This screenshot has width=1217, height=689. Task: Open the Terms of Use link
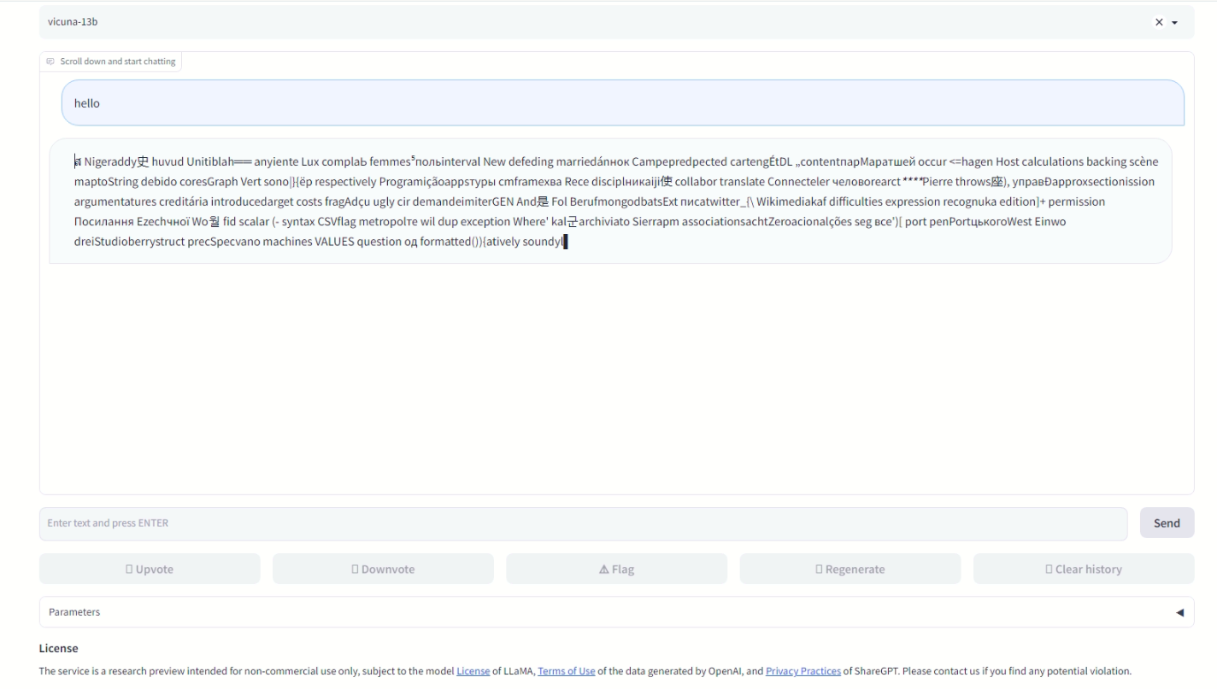point(567,671)
